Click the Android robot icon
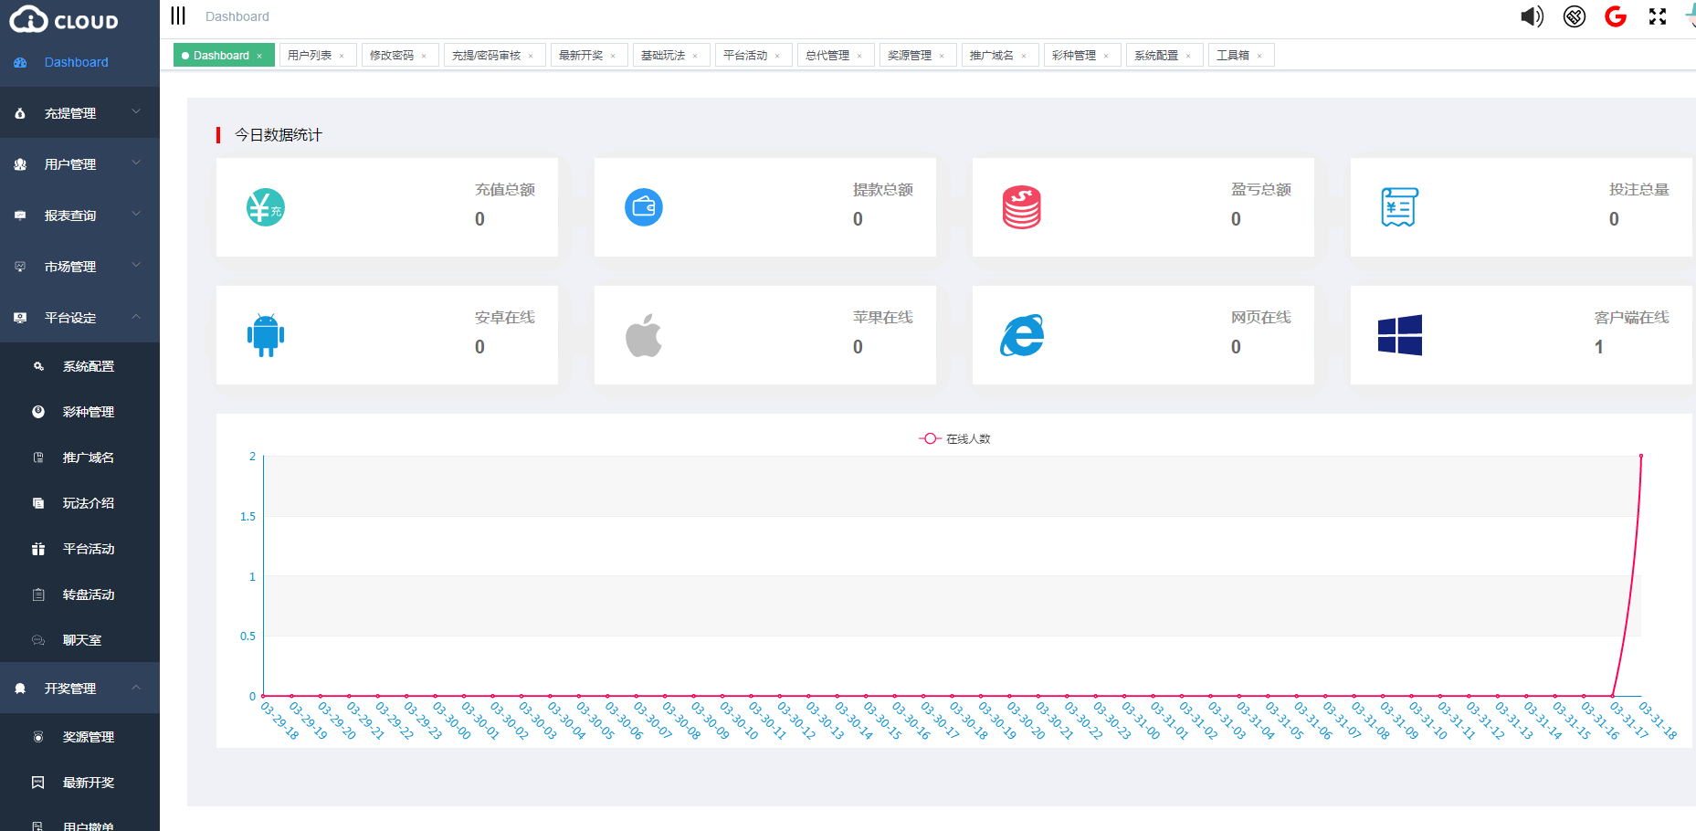The height and width of the screenshot is (831, 1696). tap(266, 335)
